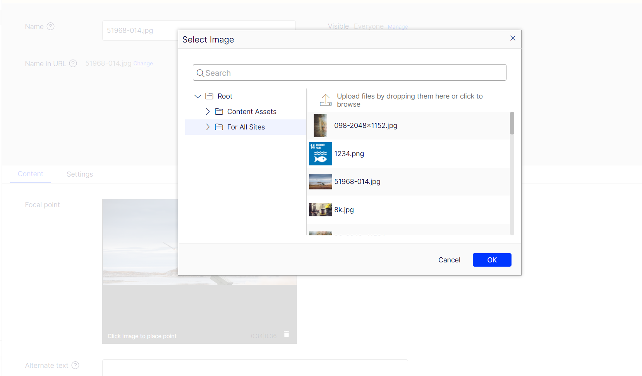
Task: Click the Root folder icon
Action: (x=209, y=96)
